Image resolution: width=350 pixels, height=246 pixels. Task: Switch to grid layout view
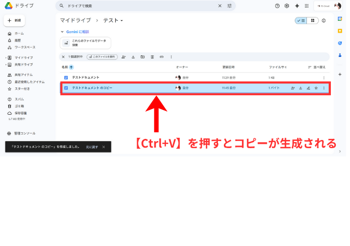pos(312,20)
